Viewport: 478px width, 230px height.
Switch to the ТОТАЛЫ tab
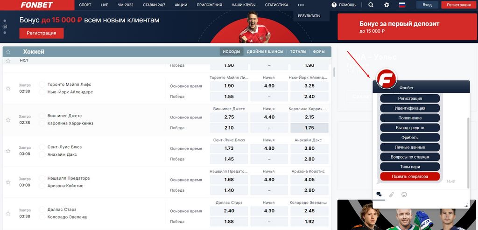click(298, 52)
